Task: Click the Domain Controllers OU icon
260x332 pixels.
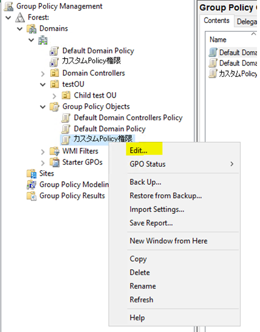Action: (x=54, y=73)
